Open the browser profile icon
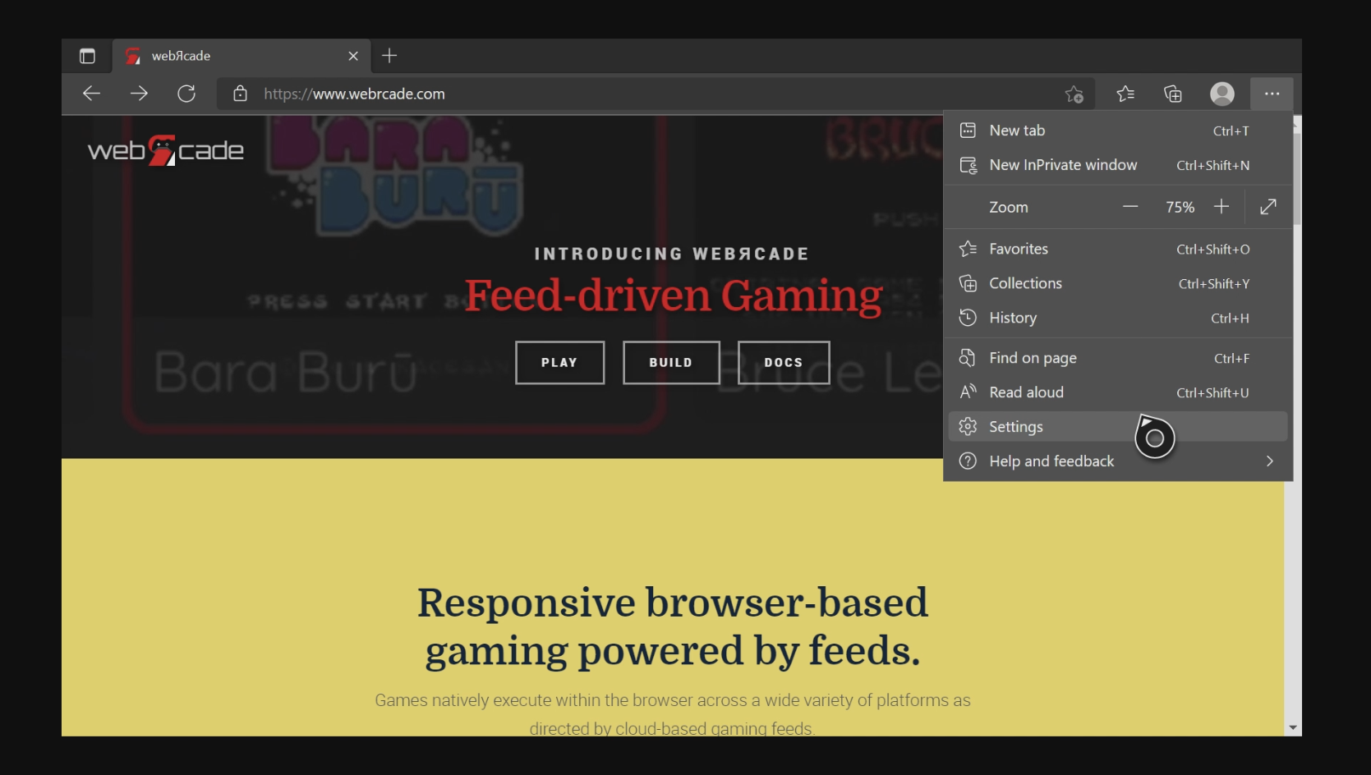1371x775 pixels. pos(1221,94)
